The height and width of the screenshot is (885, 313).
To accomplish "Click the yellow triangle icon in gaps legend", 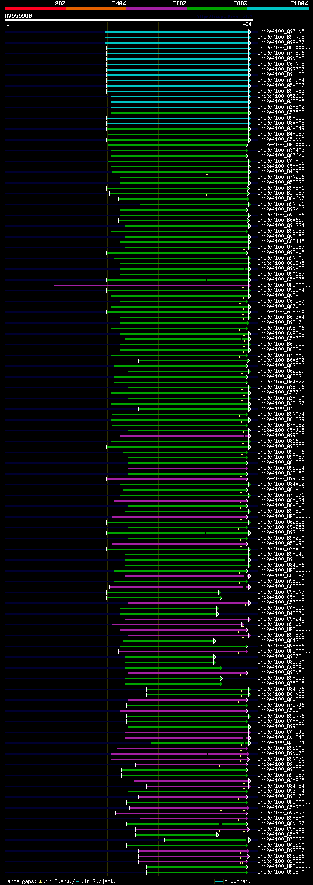I will [40, 881].
